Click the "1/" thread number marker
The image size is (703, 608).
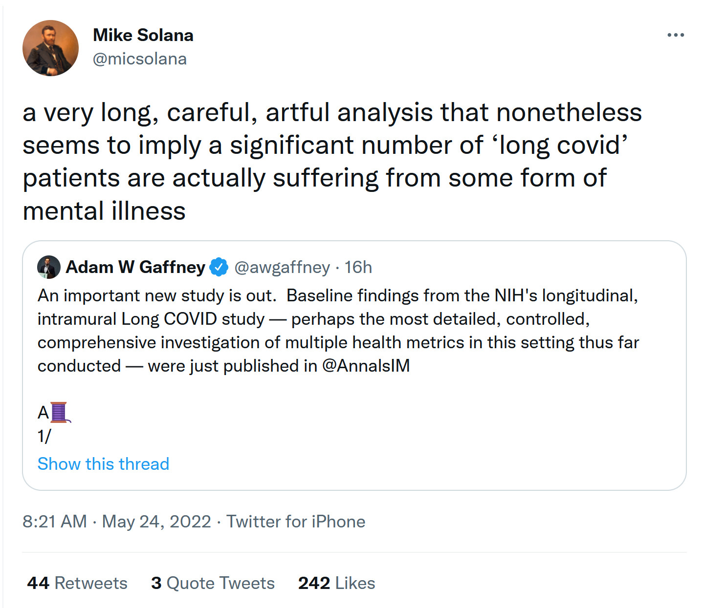click(x=44, y=436)
